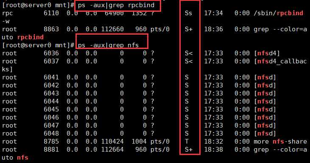Click the "T" stopped state value
The width and height of the screenshot is (310, 163).
pos(187,141)
